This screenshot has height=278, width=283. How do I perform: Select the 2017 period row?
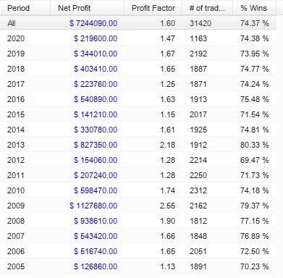pos(138,84)
